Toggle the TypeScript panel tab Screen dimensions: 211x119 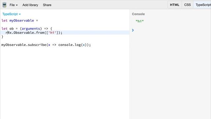tap(202, 5)
